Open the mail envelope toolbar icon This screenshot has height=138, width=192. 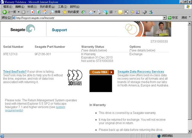[x=91, y=12]
